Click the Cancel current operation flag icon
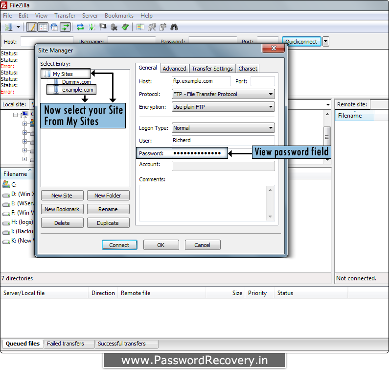 pyautogui.click(x=103, y=26)
